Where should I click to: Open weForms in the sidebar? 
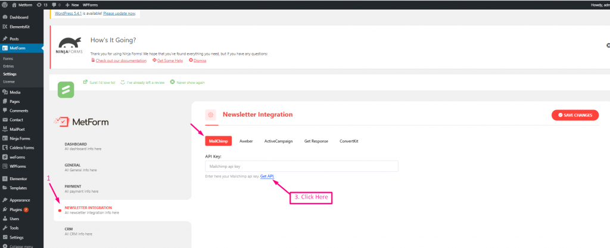[x=17, y=157]
